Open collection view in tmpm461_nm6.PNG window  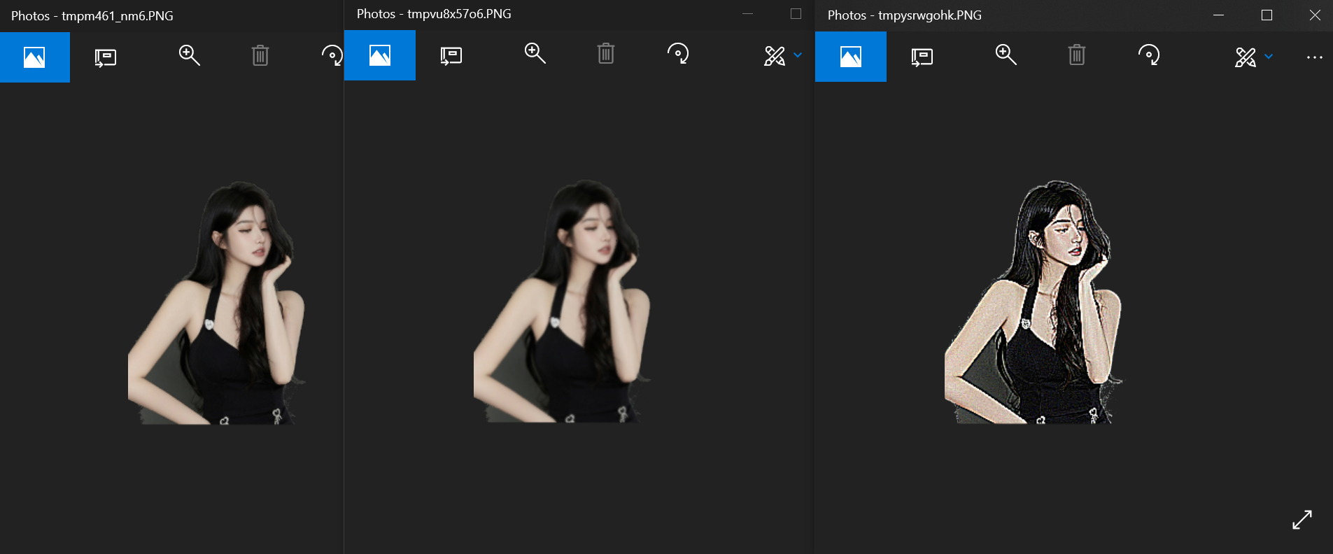tap(34, 57)
